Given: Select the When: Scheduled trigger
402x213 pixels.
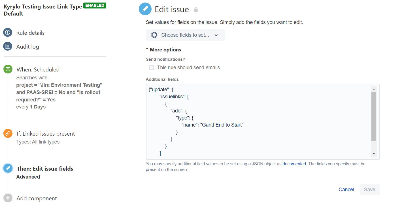Looking at the screenshot, I should point(38,69).
